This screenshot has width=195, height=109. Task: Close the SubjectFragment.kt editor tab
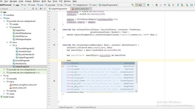pyautogui.click(x=69, y=9)
